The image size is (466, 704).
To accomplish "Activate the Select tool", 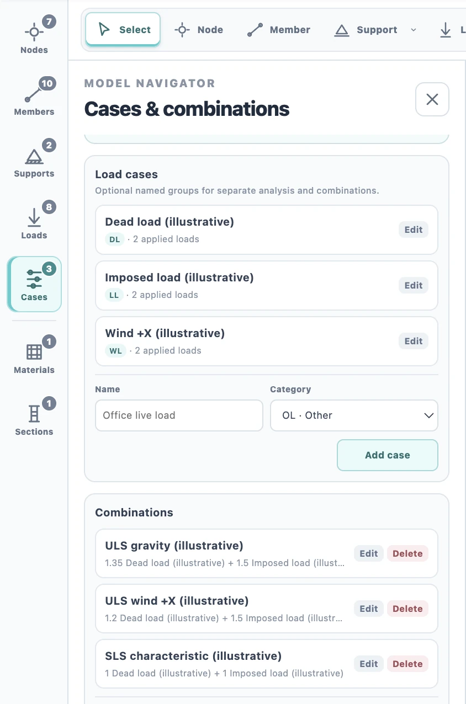I will [x=123, y=30].
